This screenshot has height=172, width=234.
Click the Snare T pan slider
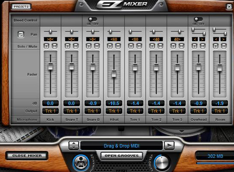point(72,31)
